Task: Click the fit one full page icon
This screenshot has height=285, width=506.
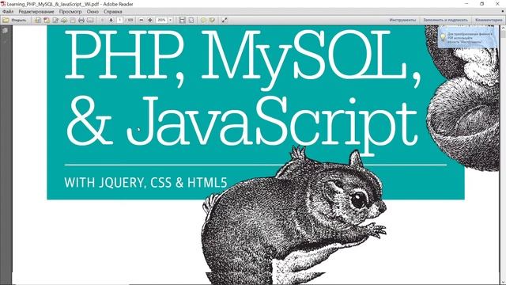Action: (191, 20)
